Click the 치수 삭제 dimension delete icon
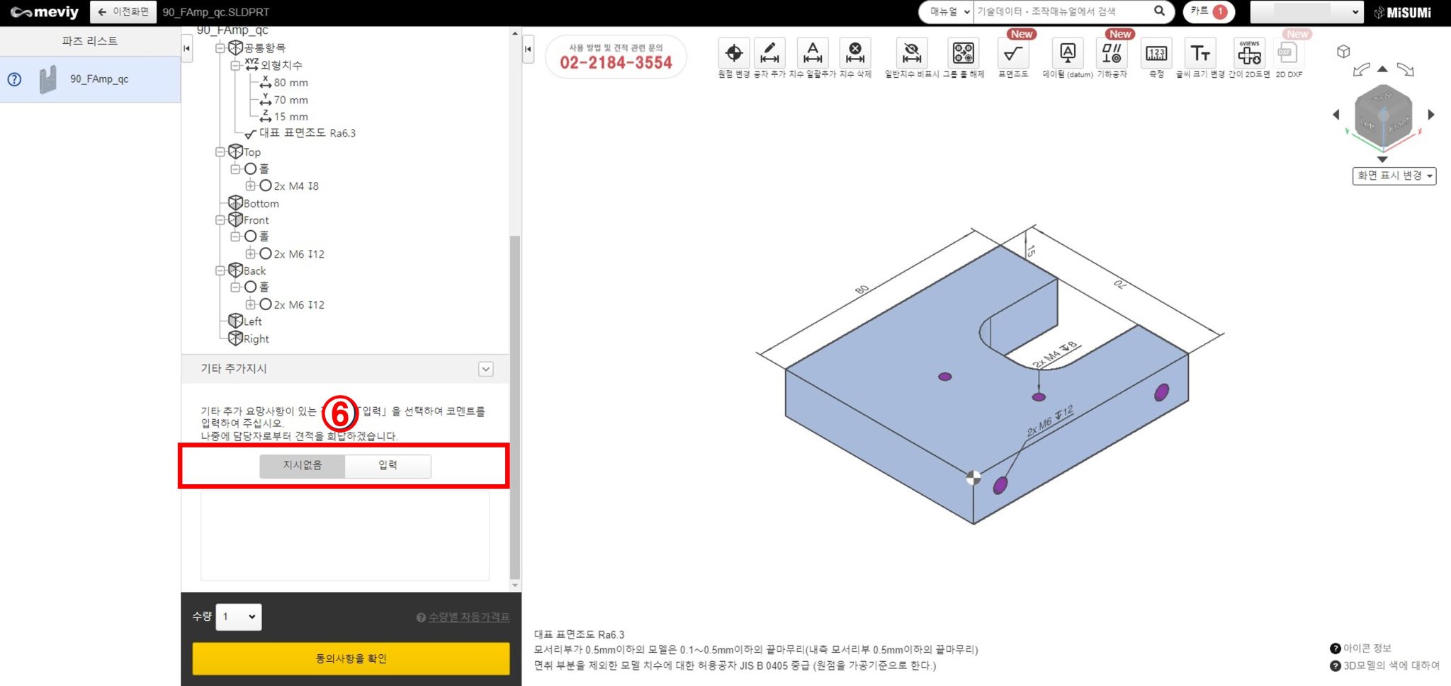This screenshot has width=1451, height=686. point(855,54)
